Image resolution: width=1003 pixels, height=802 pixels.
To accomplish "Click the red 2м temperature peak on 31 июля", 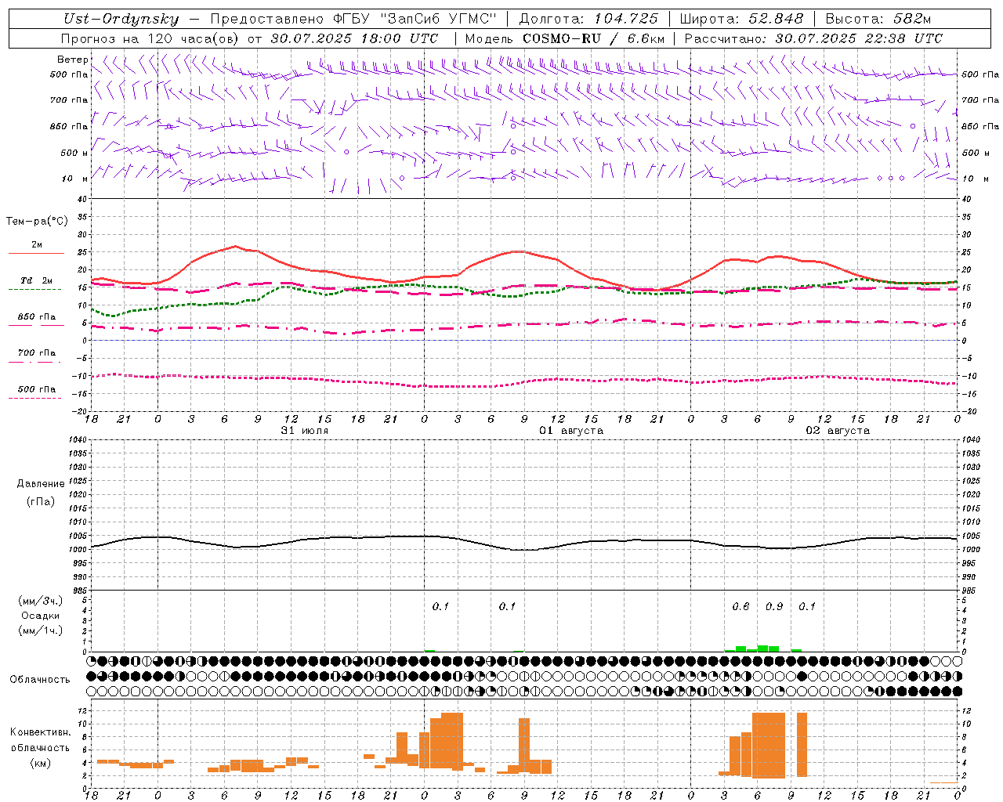I will tap(236, 246).
